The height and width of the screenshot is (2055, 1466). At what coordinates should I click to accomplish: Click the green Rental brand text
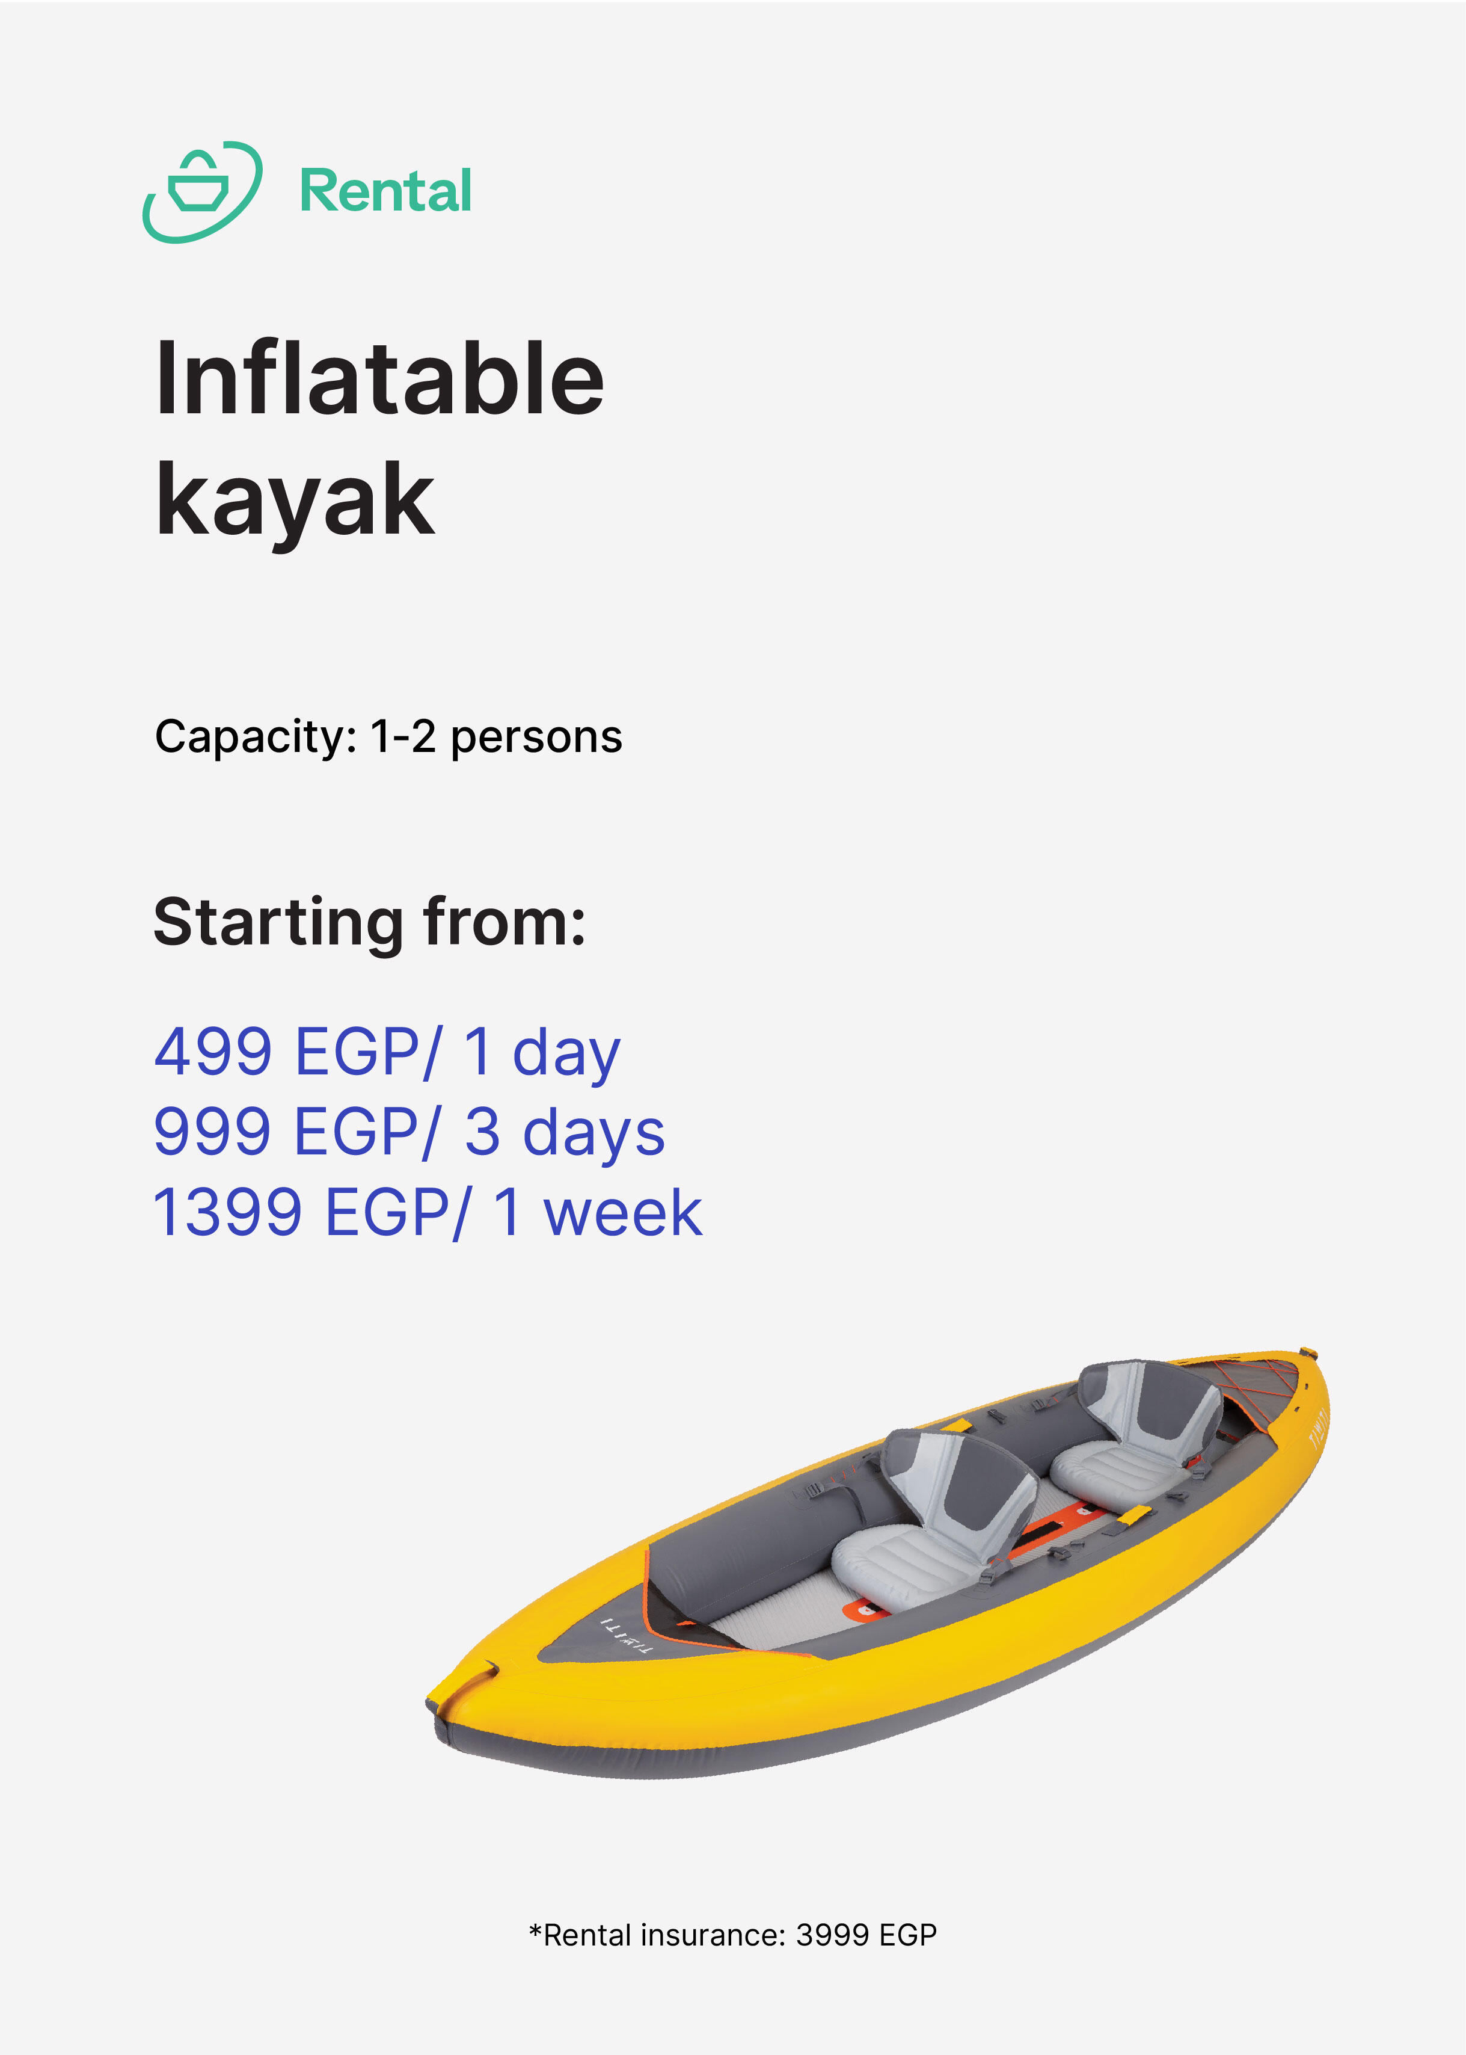385,191
